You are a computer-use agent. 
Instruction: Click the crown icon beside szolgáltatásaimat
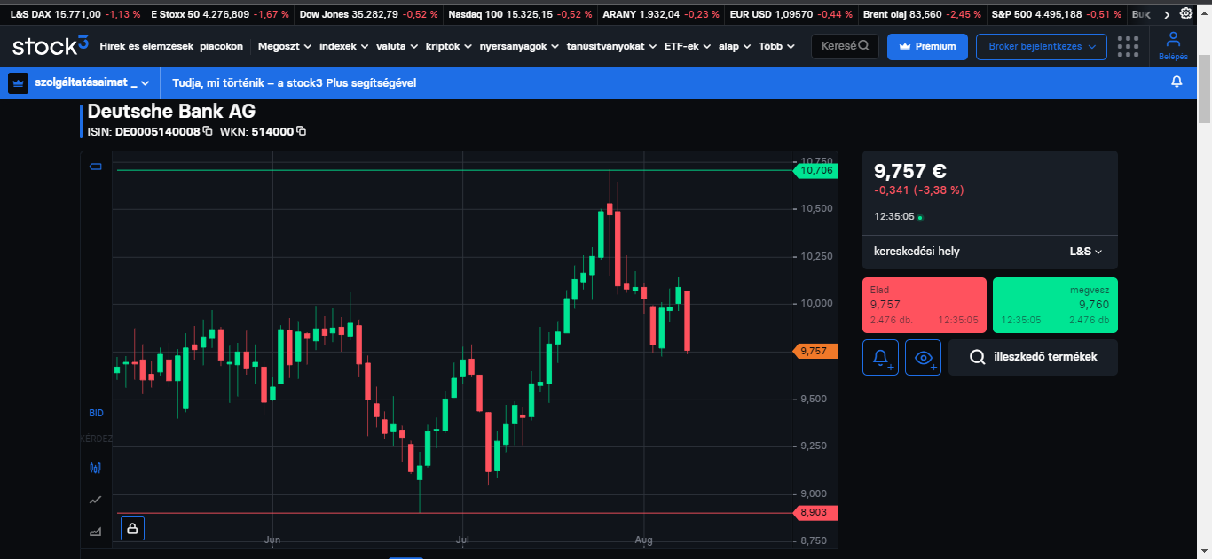tap(19, 82)
